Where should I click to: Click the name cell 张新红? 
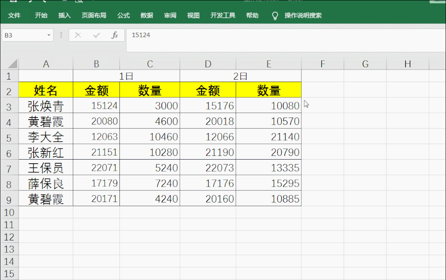46,152
